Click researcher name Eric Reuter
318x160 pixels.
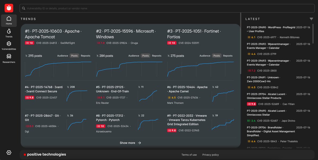[x=103, y=103]
